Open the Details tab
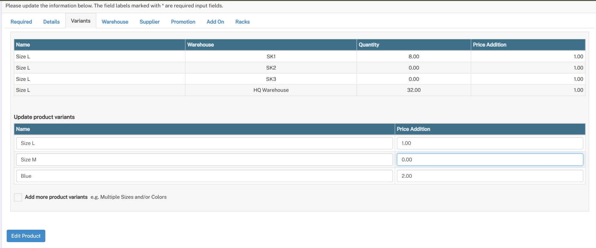Screen dimensions: 596x248 coord(51,22)
